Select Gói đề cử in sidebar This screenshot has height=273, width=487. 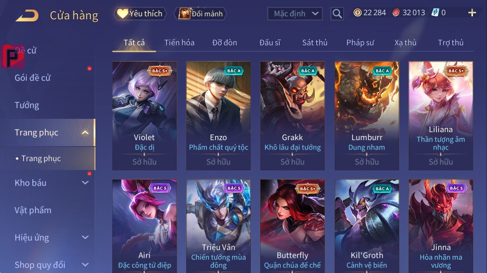click(x=33, y=78)
